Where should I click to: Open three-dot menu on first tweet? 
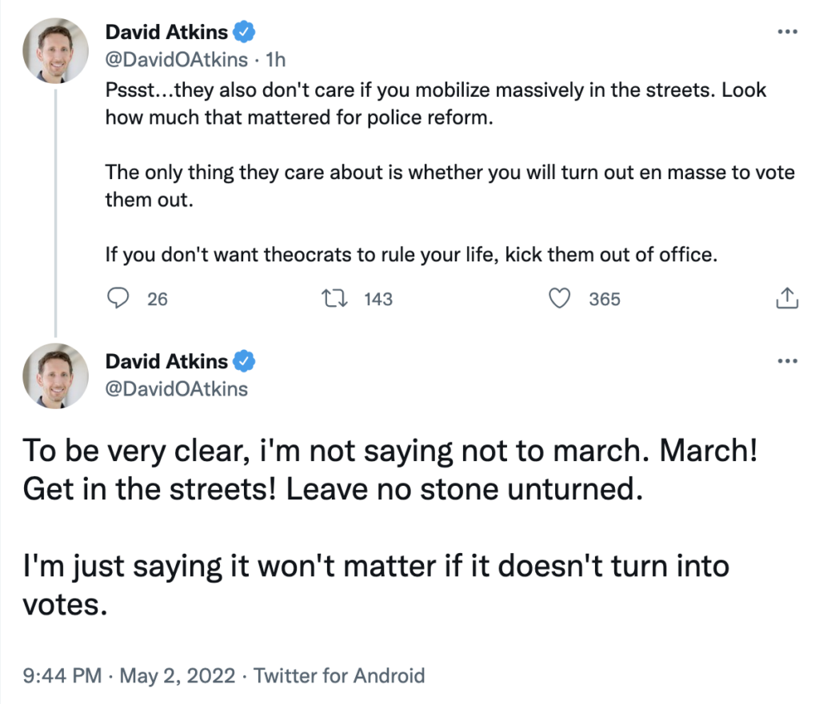coord(788,32)
